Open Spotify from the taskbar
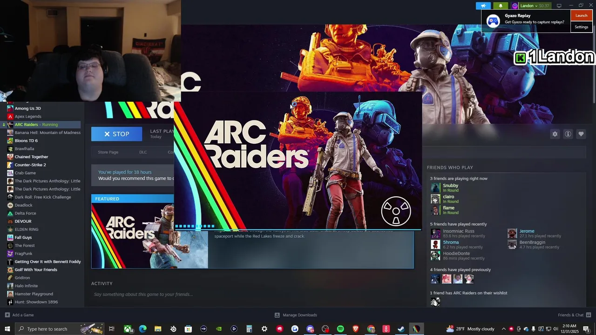 (340, 329)
